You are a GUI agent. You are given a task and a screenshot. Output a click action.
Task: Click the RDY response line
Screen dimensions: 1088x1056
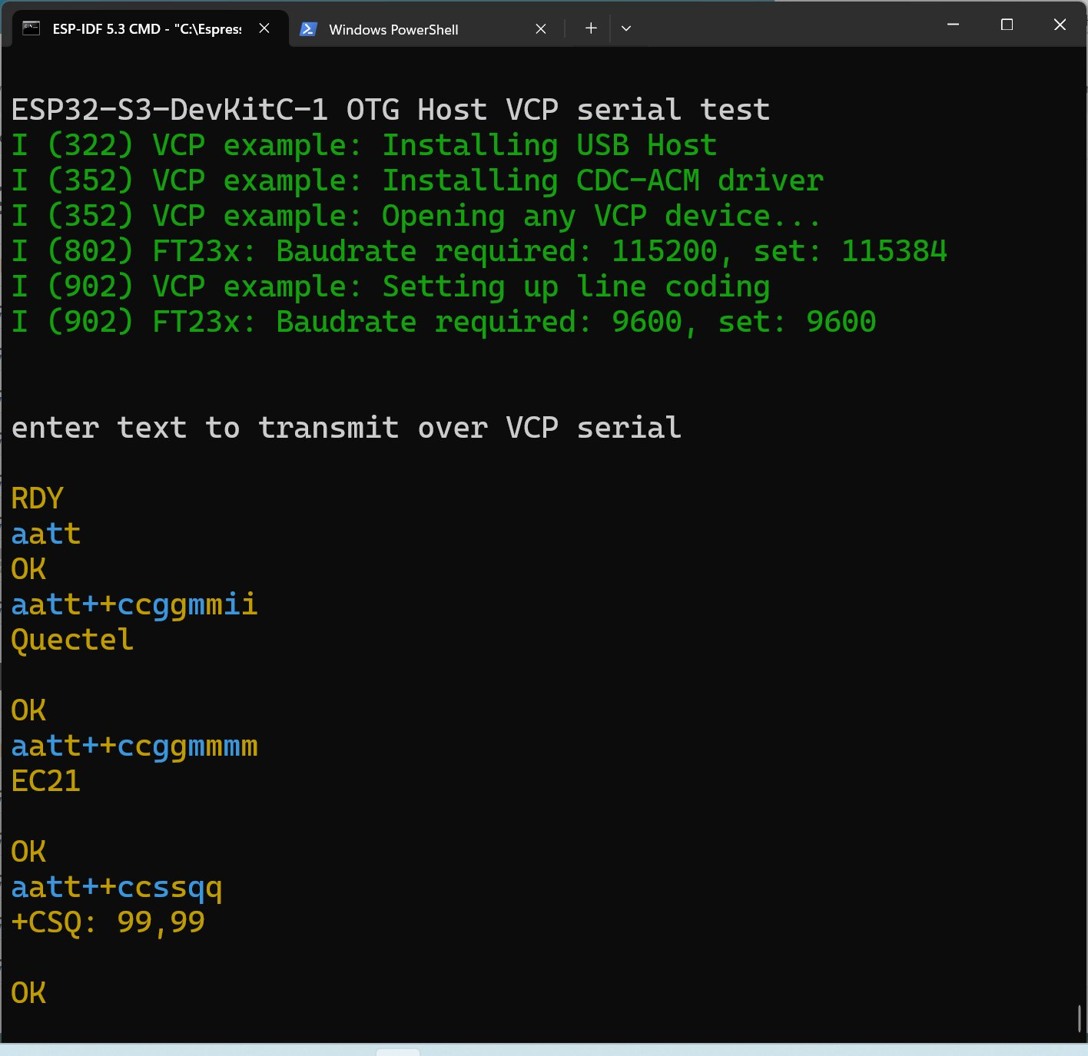[x=37, y=498]
